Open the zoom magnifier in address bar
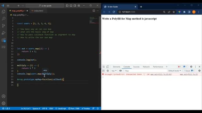202x113 pixels. point(164,12)
